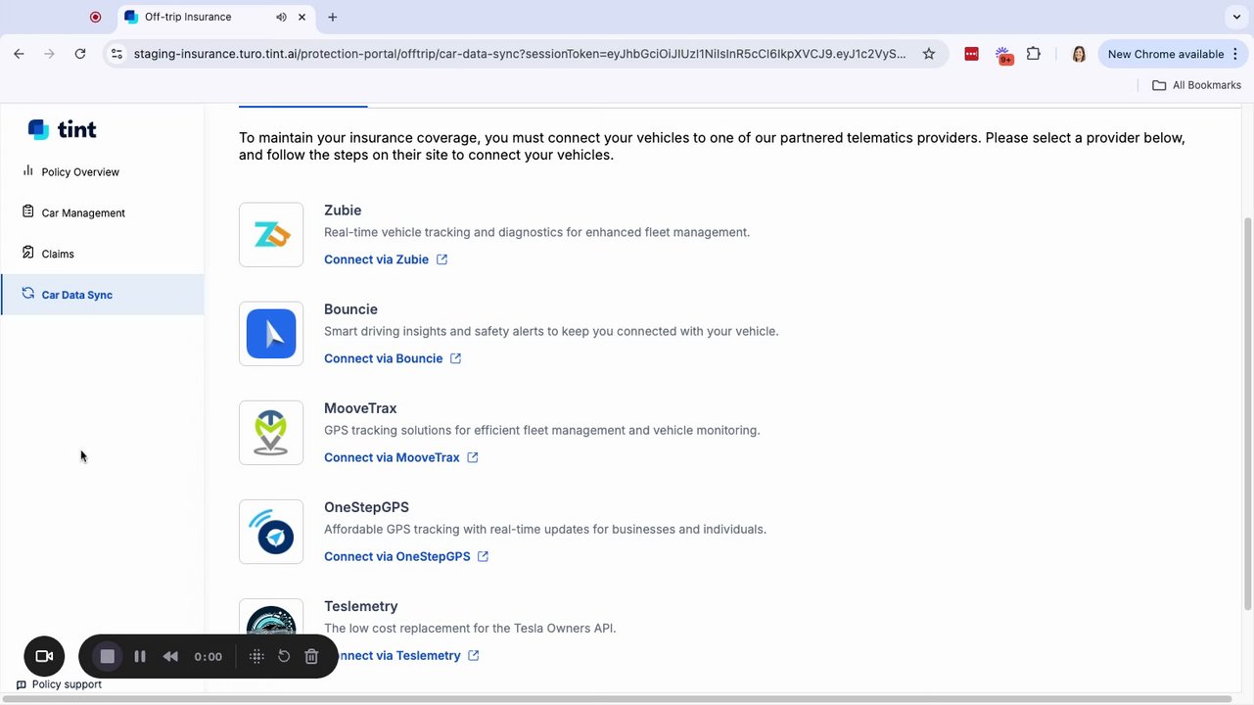The height and width of the screenshot is (705, 1254).
Task: Open Policy Overview in sidebar
Action: pos(80,172)
